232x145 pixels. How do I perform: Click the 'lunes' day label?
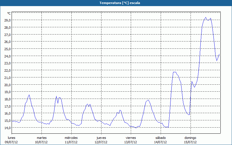12,138
